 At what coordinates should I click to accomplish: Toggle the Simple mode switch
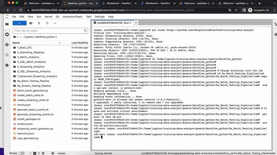click(x=21, y=153)
